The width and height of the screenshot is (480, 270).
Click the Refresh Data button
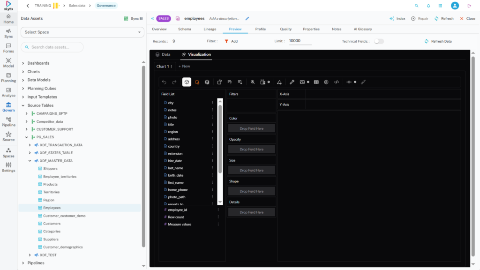pyautogui.click(x=438, y=41)
